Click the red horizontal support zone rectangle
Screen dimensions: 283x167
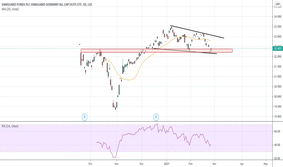156,51
